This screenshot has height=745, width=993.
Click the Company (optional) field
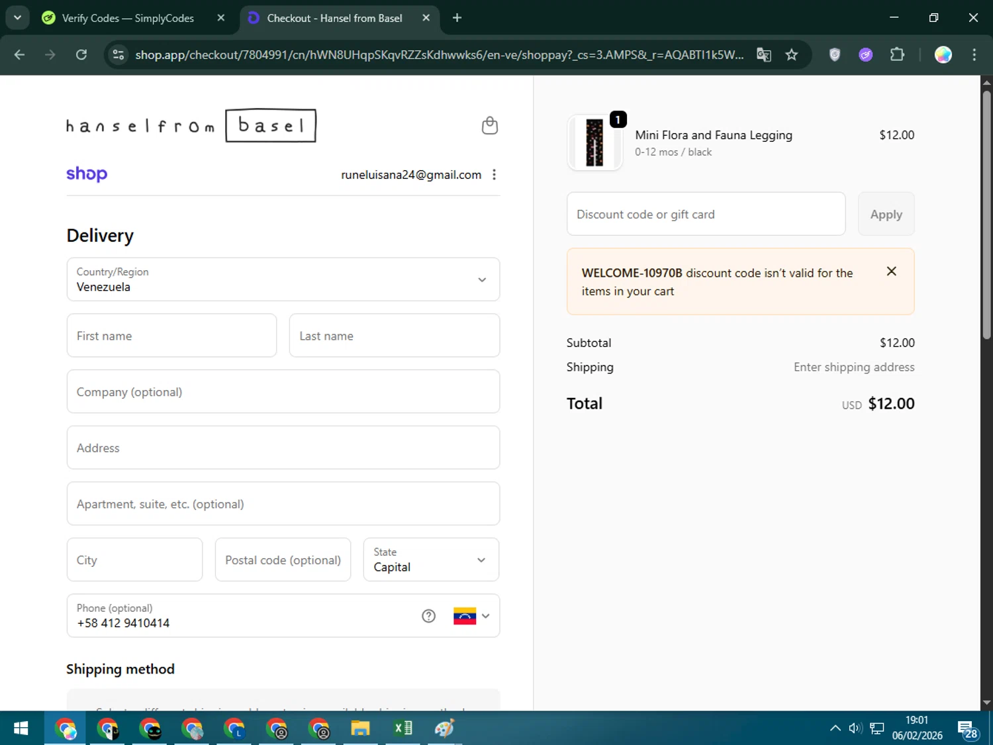[283, 391]
